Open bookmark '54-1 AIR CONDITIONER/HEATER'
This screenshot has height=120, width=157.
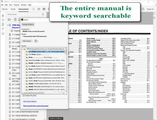(25, 112)
